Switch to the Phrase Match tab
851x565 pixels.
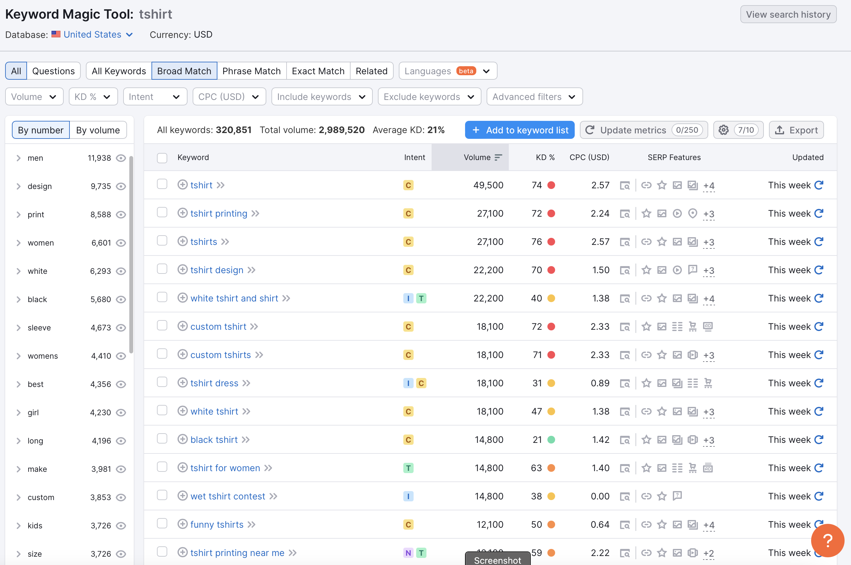(x=251, y=71)
